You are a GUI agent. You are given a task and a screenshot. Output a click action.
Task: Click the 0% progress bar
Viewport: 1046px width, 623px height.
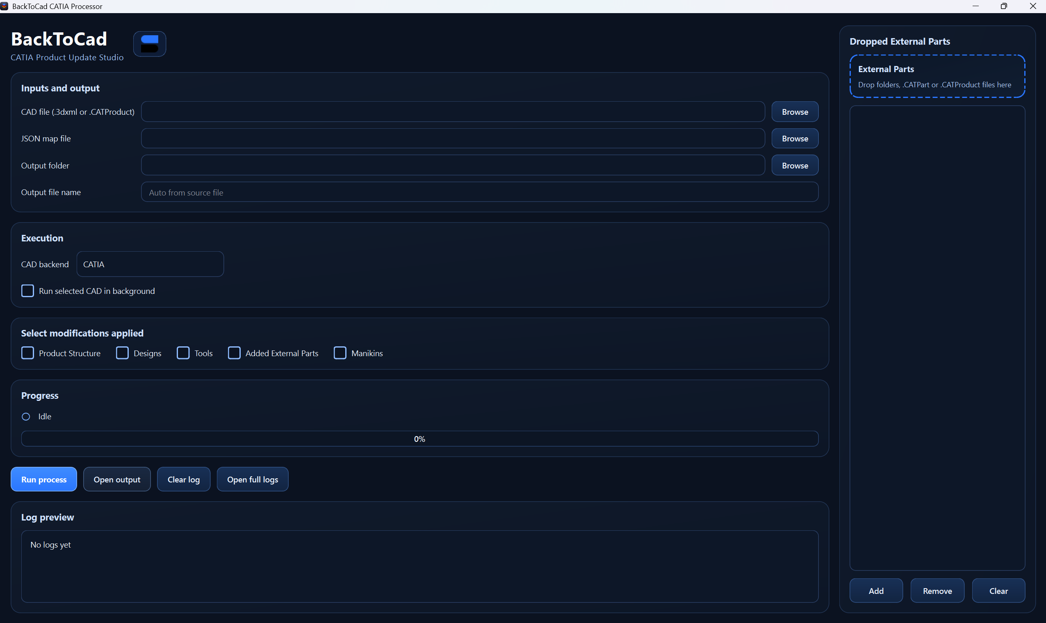pyautogui.click(x=419, y=439)
